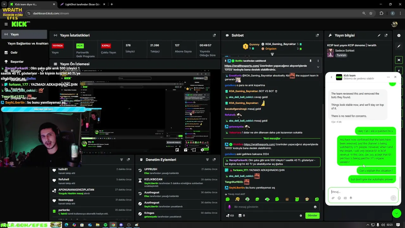Close the Kick team support chat widget
This screenshot has width=405, height=228.
point(395,77)
